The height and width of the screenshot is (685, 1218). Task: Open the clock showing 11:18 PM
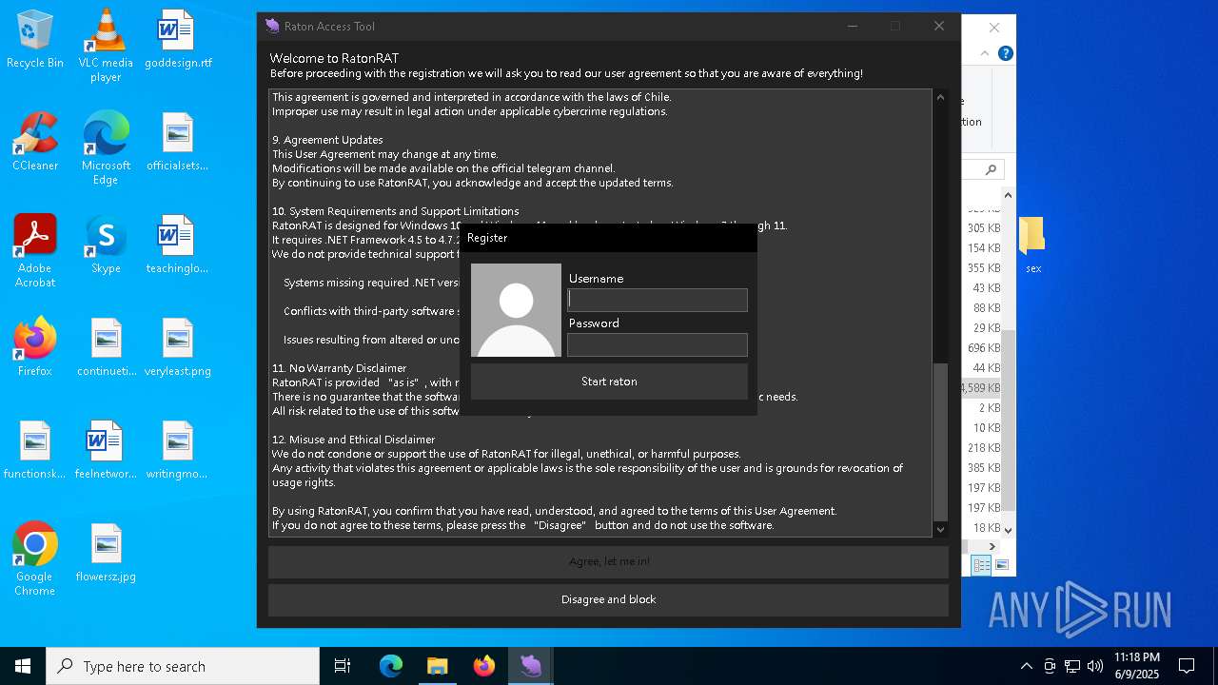click(x=1136, y=666)
